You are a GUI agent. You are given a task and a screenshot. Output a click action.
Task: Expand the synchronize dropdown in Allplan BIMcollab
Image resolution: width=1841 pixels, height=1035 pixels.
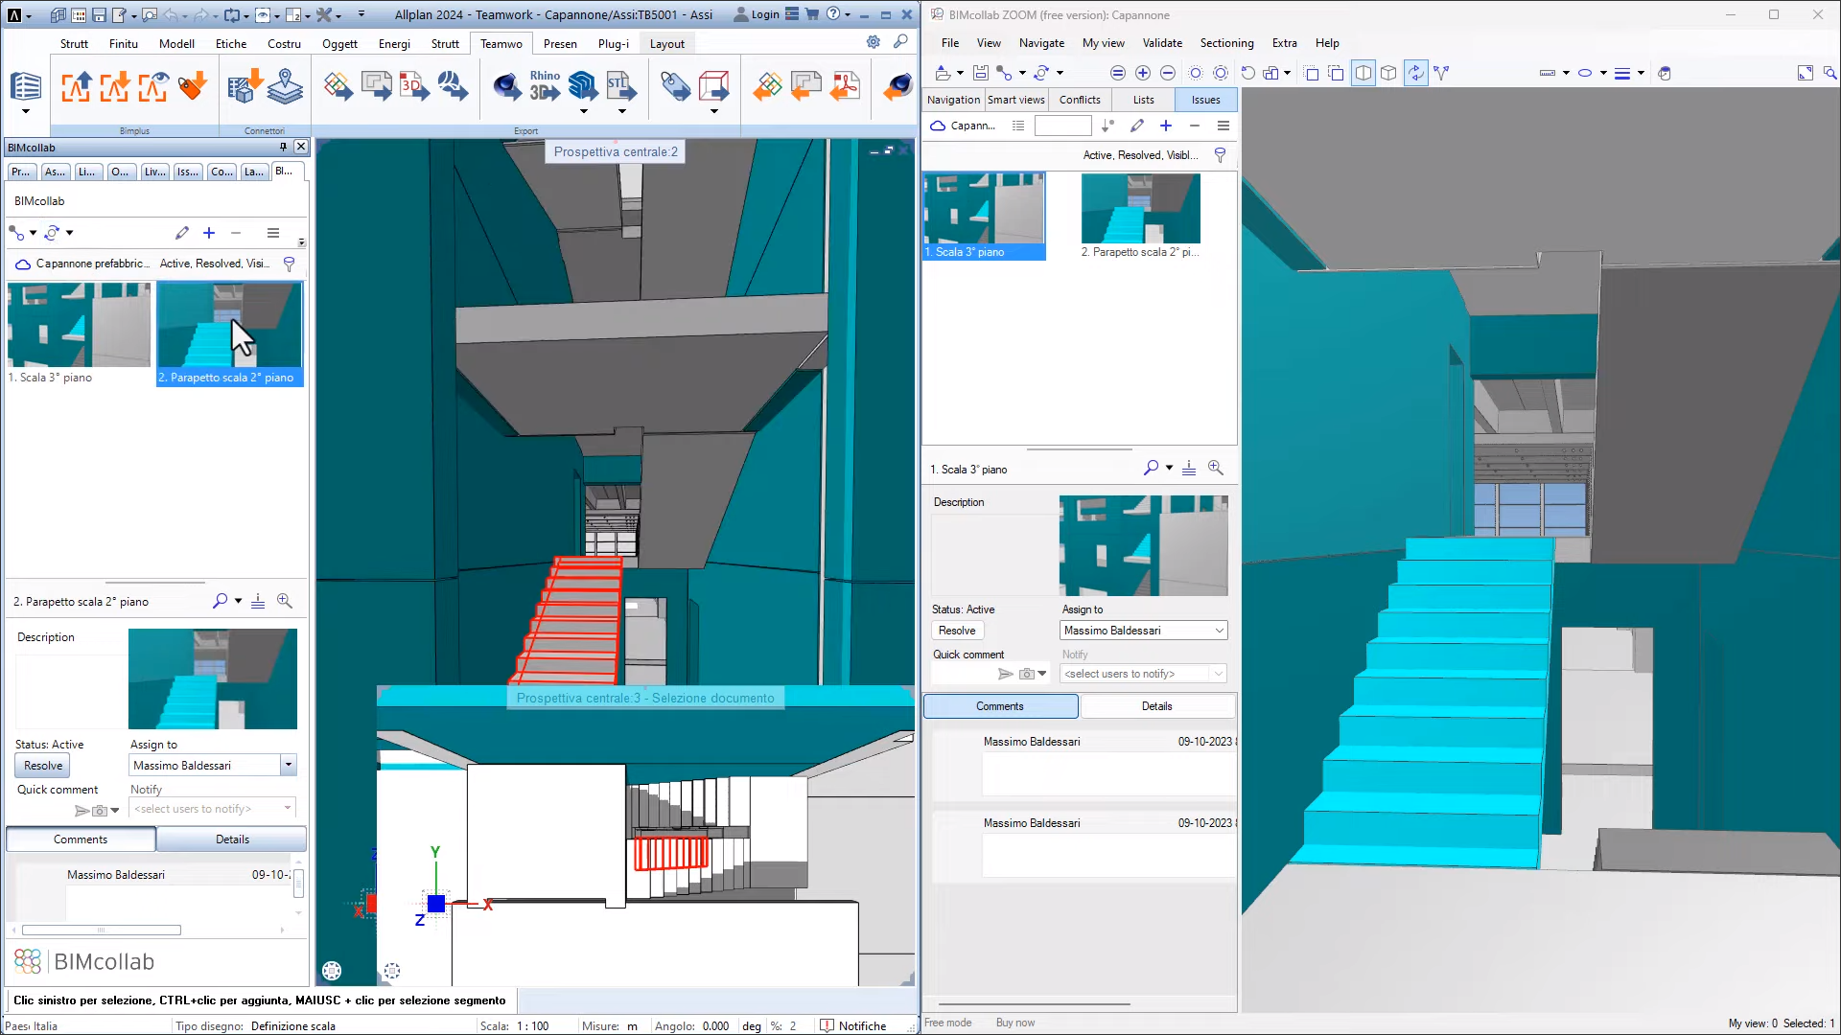click(69, 233)
